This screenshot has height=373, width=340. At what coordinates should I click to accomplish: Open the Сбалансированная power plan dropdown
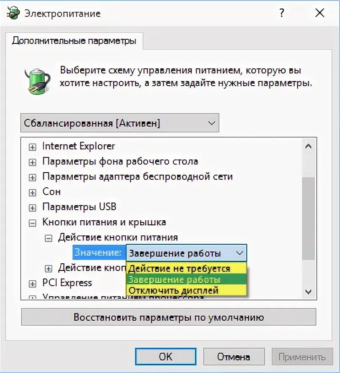point(120,123)
